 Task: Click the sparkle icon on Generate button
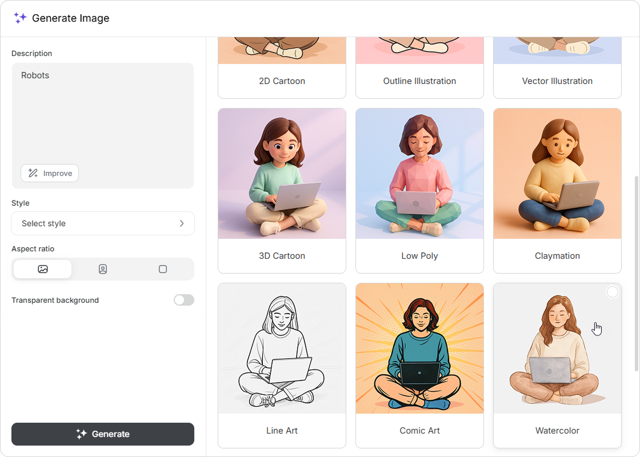click(x=81, y=434)
